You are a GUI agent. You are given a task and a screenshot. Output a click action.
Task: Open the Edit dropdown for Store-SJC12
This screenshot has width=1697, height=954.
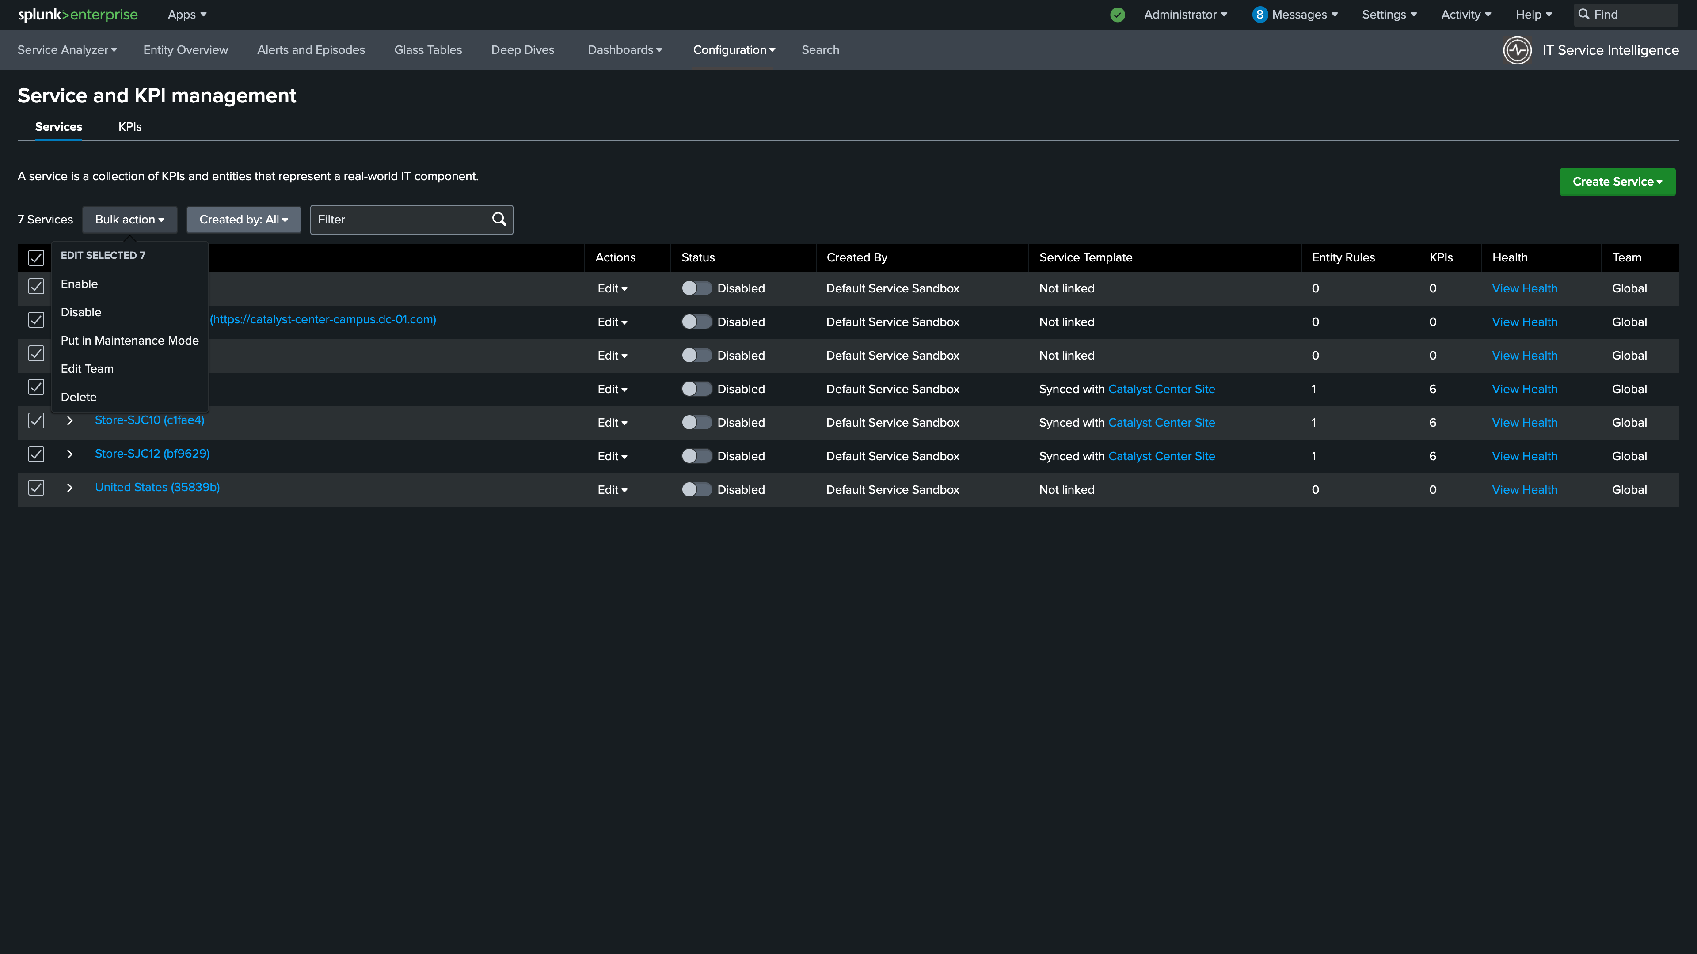coord(612,456)
